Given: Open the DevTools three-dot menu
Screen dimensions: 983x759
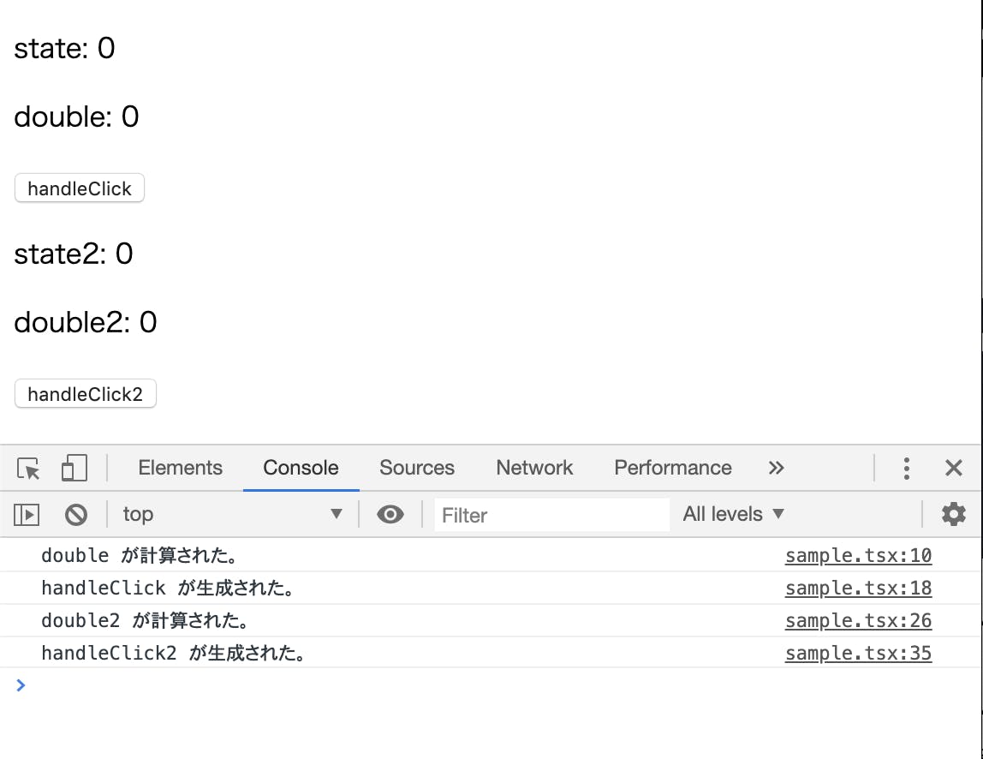Looking at the screenshot, I should click(907, 468).
